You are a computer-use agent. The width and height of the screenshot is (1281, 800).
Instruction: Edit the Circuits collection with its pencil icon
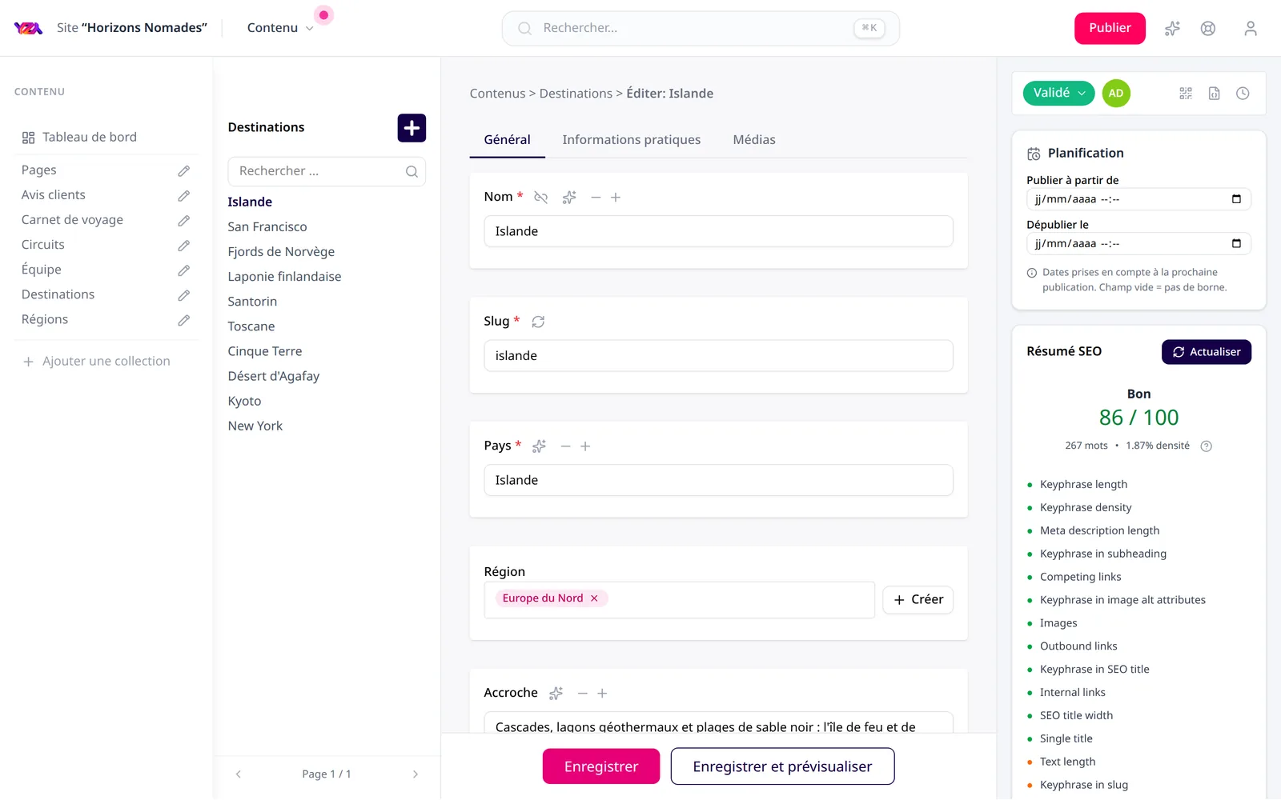(183, 246)
